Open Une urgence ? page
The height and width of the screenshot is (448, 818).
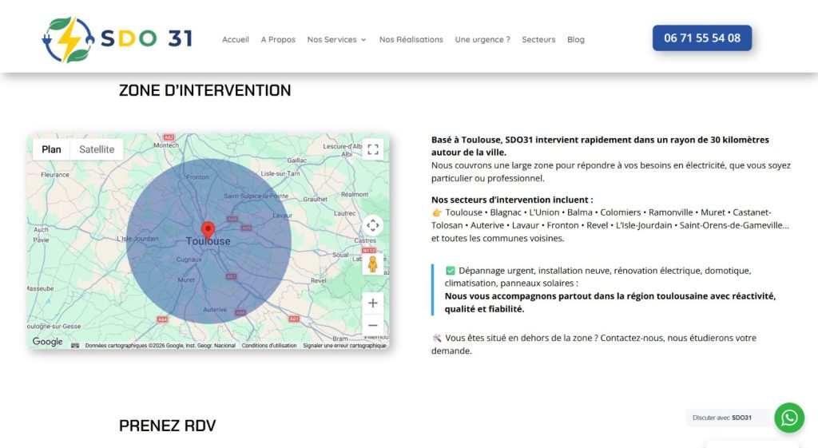point(482,40)
